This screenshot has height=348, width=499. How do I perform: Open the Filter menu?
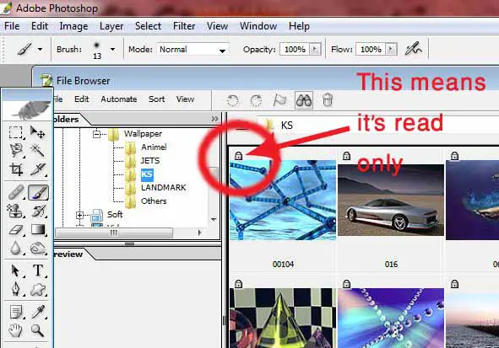coord(184,26)
